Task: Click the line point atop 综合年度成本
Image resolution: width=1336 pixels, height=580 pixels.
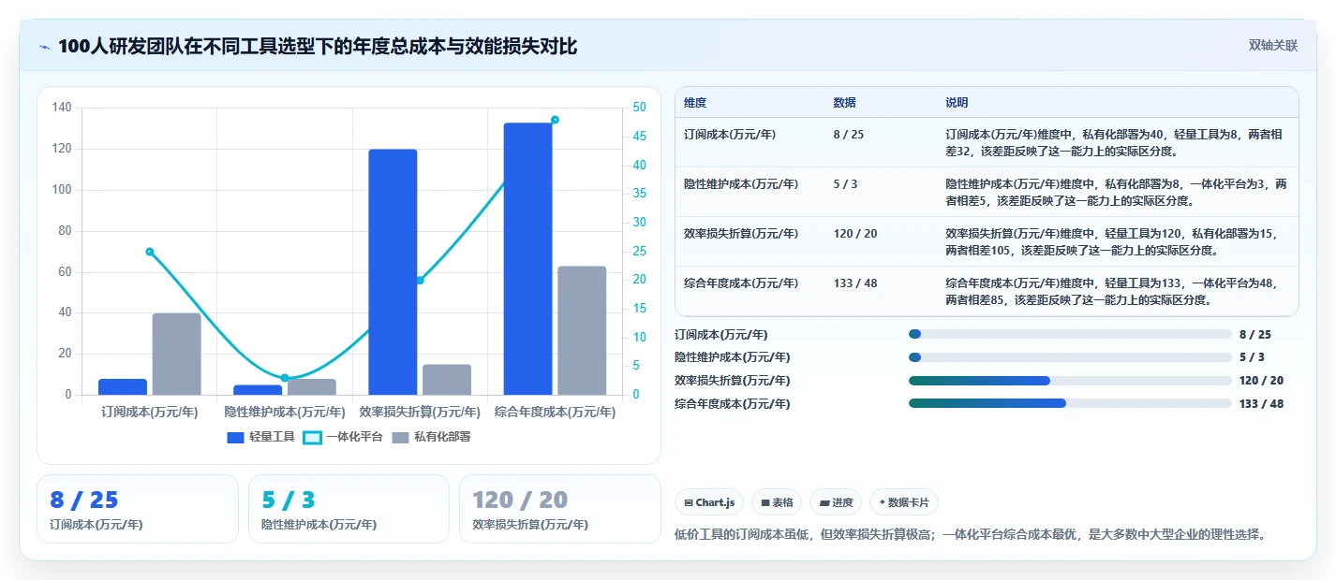Action: tap(555, 120)
